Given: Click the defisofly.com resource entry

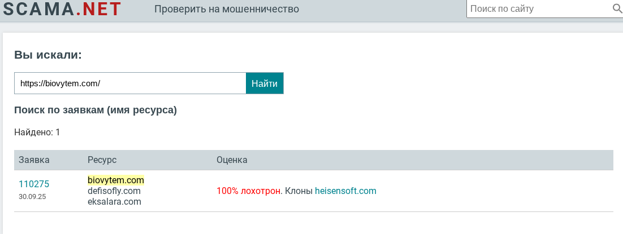Looking at the screenshot, I should tap(114, 191).
